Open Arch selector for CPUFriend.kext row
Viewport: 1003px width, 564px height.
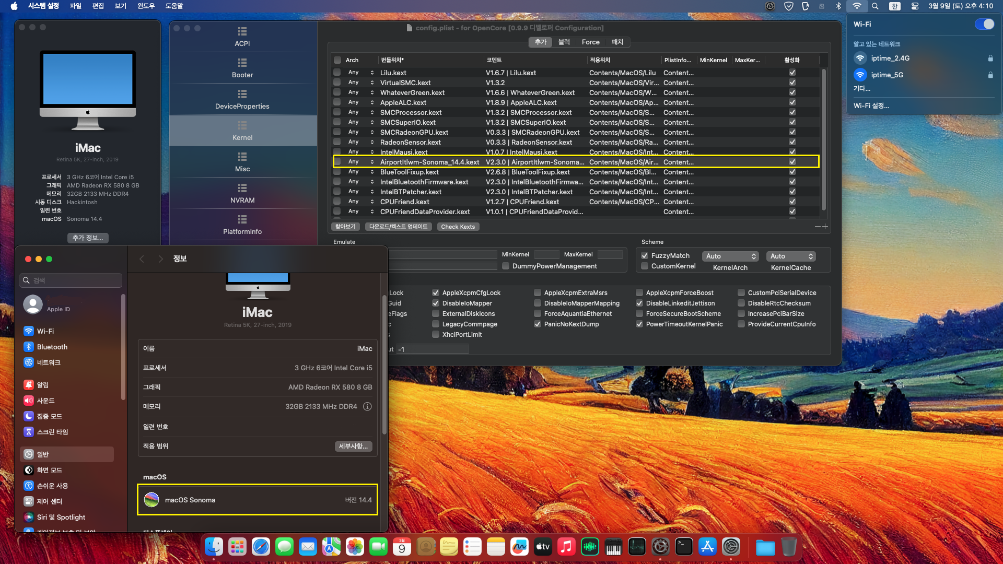(x=372, y=202)
